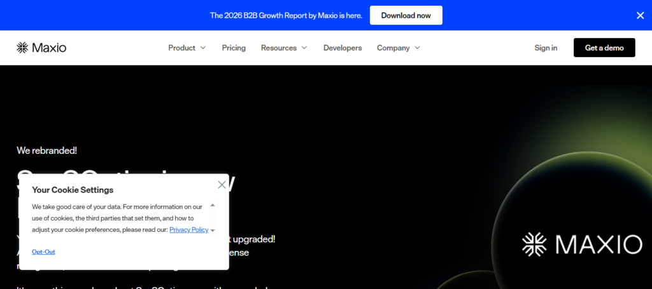Click the Download now button
Viewport: 652px width, 289px height.
pyautogui.click(x=406, y=15)
